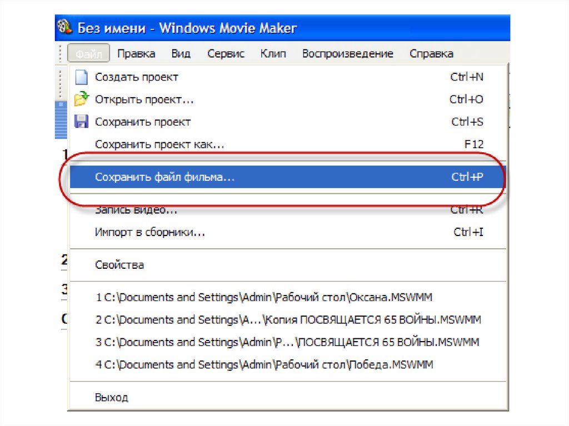
Task: Open the Вид menu
Action: (x=181, y=54)
